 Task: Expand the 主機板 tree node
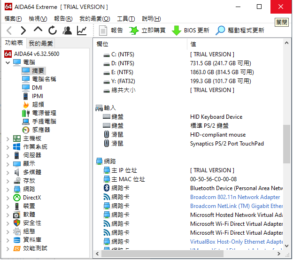[x=8, y=139]
